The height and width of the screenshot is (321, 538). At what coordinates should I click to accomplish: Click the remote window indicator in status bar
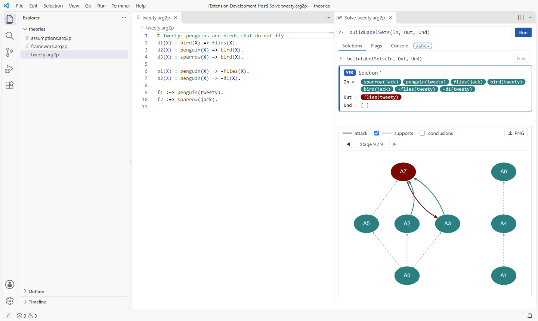[x=8, y=316]
